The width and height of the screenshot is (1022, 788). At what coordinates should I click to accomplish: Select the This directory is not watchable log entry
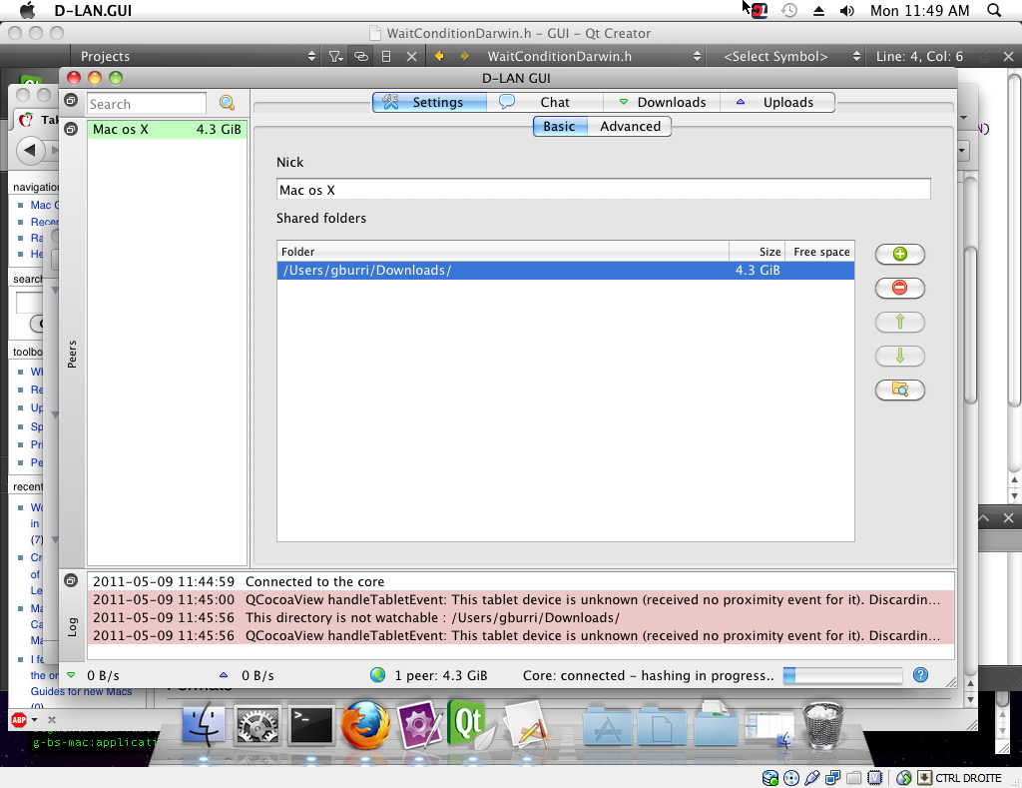[x=521, y=617]
